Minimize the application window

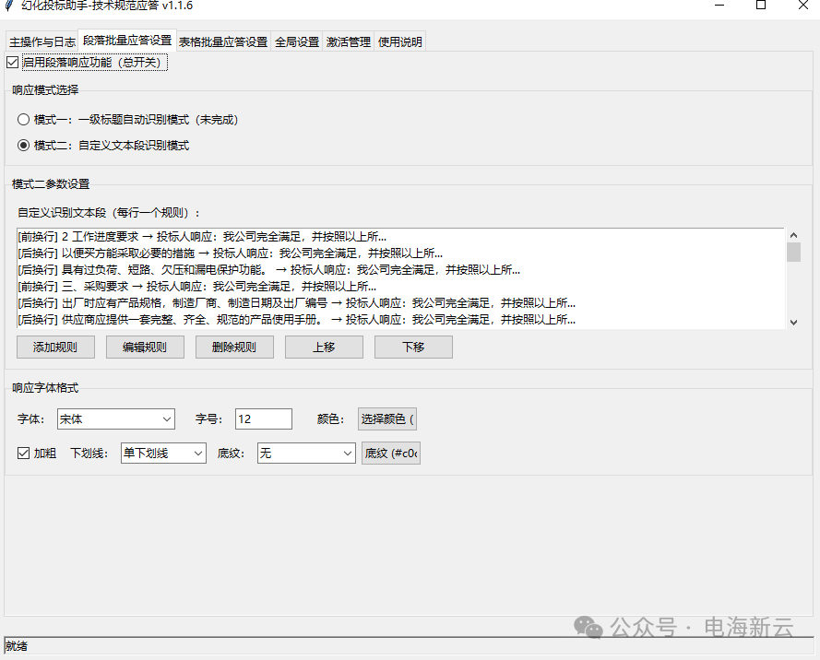coord(719,6)
